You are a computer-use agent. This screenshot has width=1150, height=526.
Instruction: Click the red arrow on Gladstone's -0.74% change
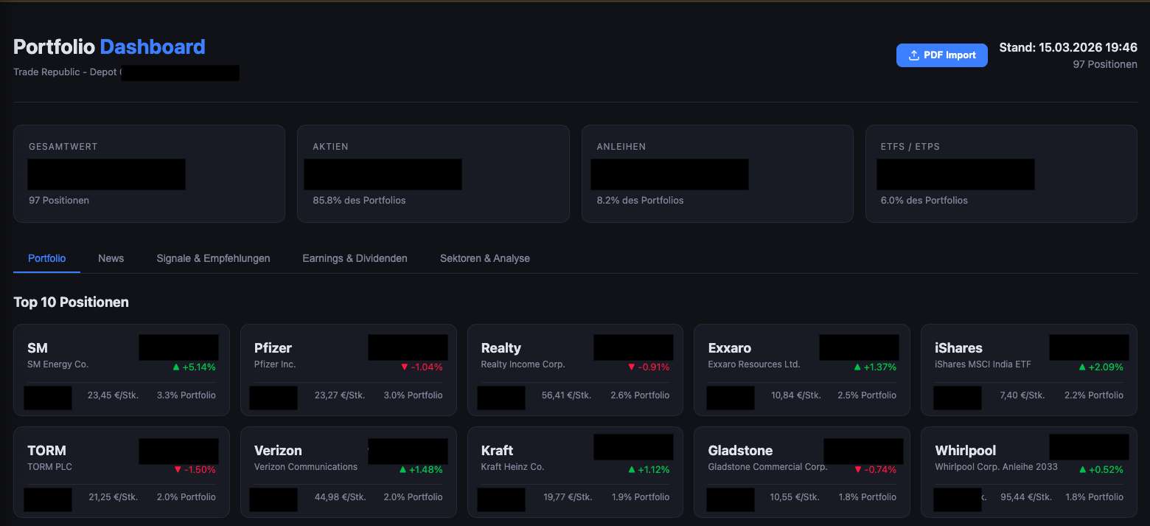point(858,469)
